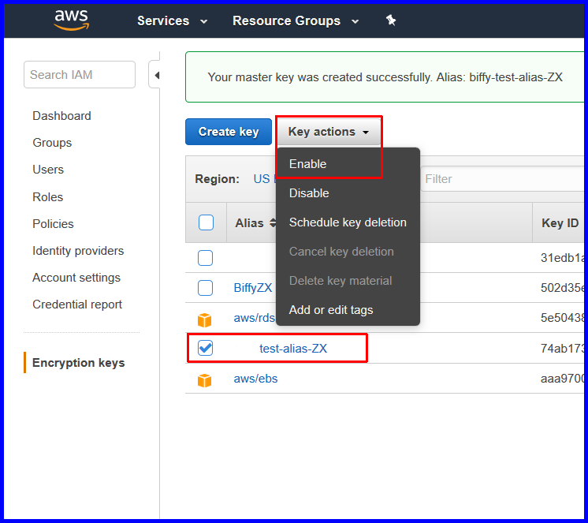This screenshot has width=588, height=523.
Task: Toggle the Key actions dropdown button
Action: (329, 132)
